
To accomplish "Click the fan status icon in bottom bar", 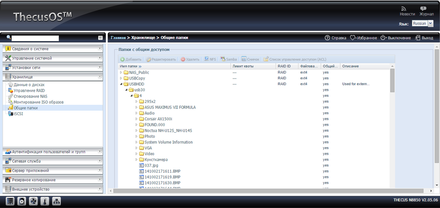I will click(x=33, y=201).
